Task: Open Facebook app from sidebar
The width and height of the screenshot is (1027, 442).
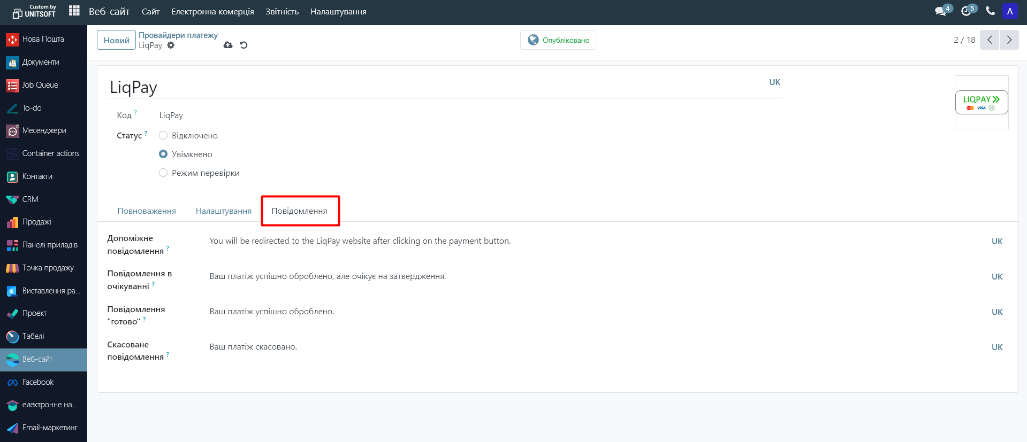Action: (x=37, y=382)
